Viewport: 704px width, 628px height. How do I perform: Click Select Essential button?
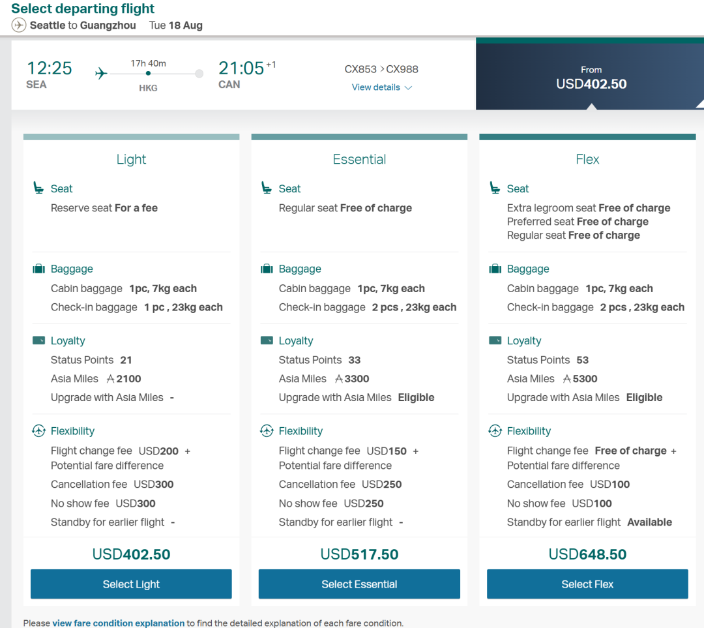click(359, 584)
